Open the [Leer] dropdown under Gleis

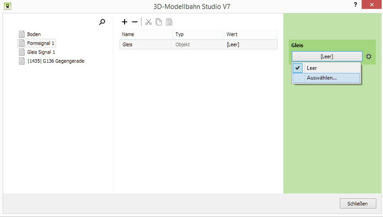tap(327, 57)
